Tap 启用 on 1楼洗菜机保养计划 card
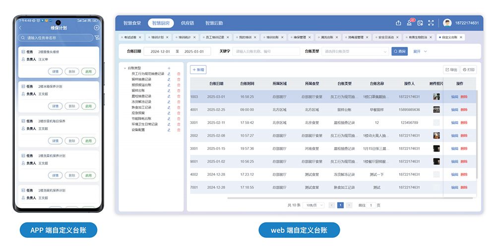The image size is (496, 249). [x=89, y=175]
